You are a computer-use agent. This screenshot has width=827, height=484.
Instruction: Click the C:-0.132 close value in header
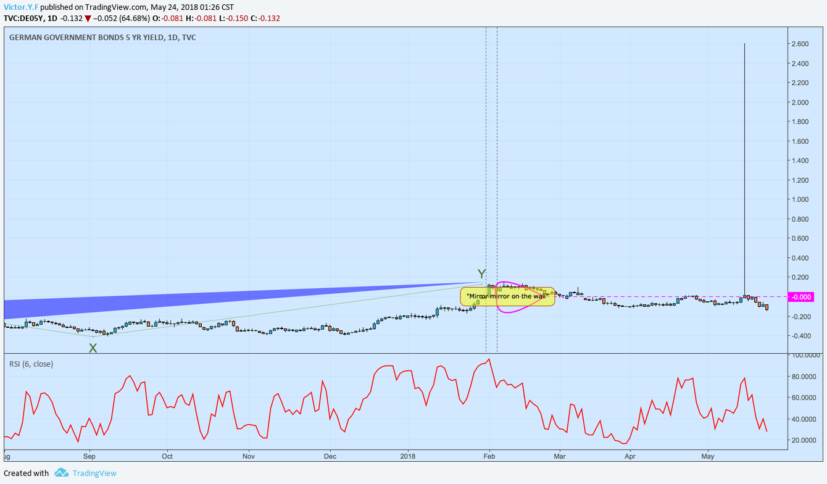(x=265, y=18)
